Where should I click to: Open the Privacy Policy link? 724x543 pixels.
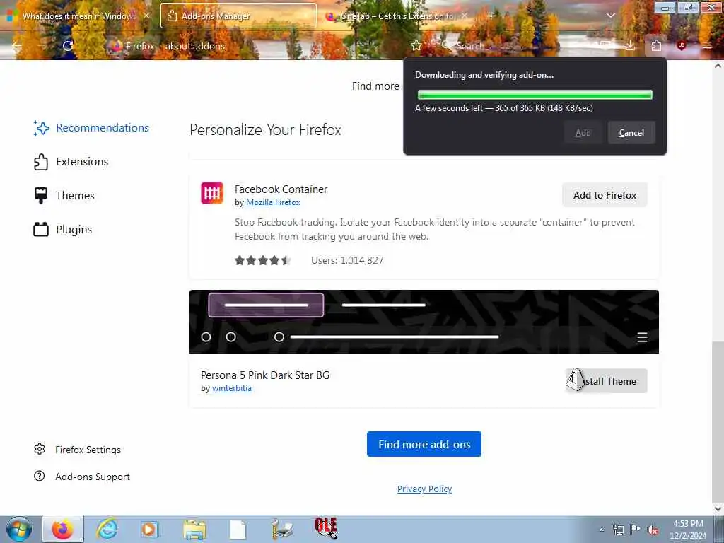click(424, 489)
